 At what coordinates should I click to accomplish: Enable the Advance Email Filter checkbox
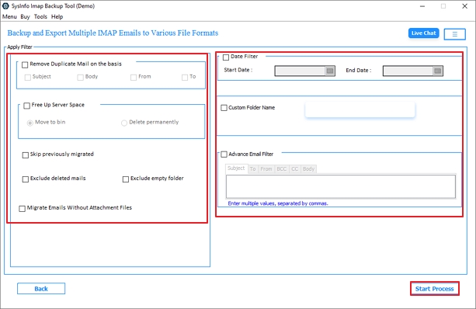tap(224, 154)
